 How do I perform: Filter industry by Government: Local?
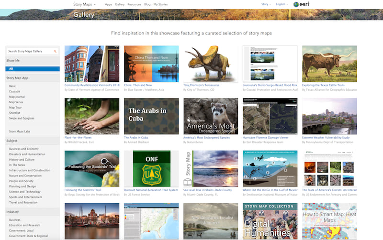coord(21,230)
